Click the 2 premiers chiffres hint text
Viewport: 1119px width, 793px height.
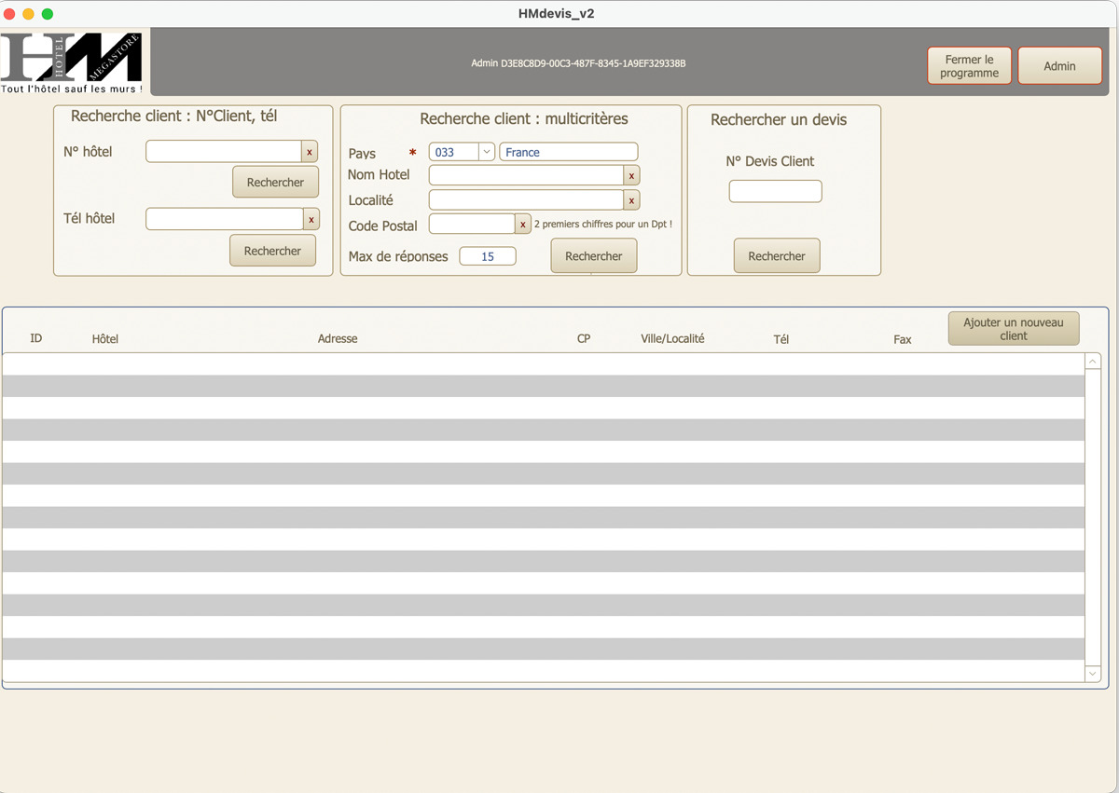tap(603, 225)
